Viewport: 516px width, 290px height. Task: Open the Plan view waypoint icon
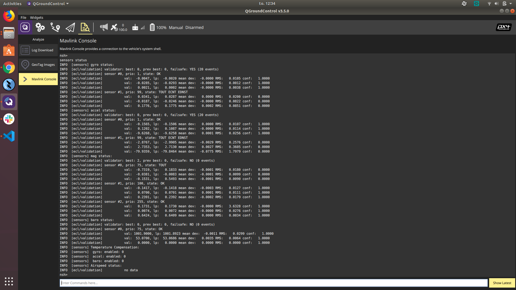click(x=55, y=27)
